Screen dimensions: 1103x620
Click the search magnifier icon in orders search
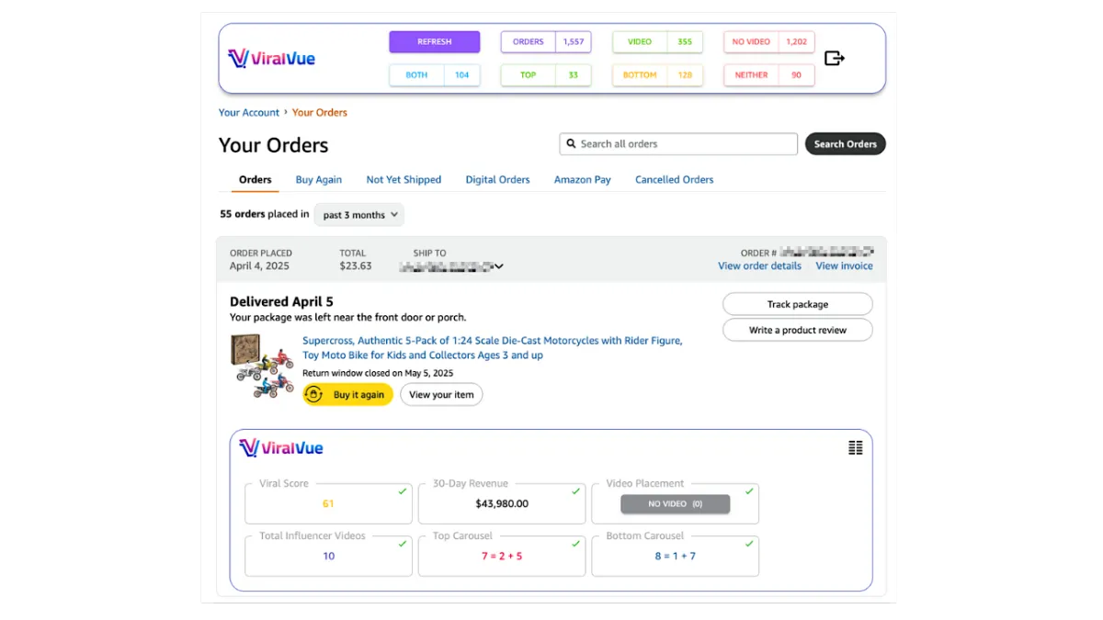[x=571, y=144]
